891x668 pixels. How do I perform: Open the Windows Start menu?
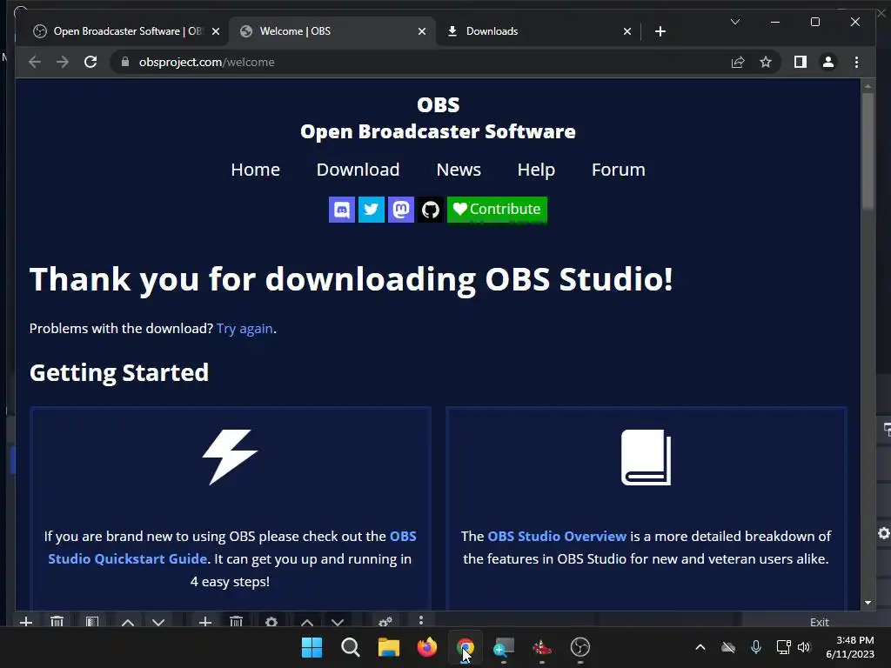[312, 647]
